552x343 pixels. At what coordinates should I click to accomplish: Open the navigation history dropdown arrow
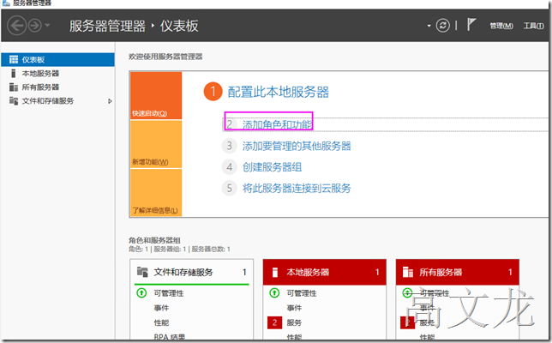coord(47,26)
